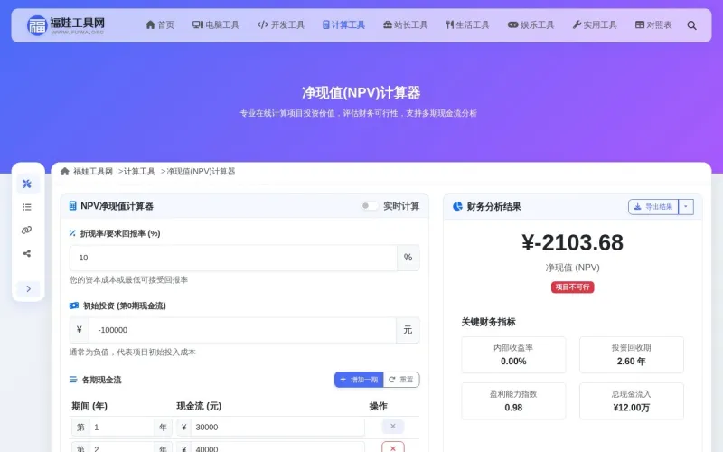Open the search magnifier icon
This screenshot has height=452, width=723.
[691, 25]
